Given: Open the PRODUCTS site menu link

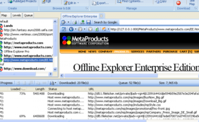Looking at the screenshot, I should [x=121, y=52].
